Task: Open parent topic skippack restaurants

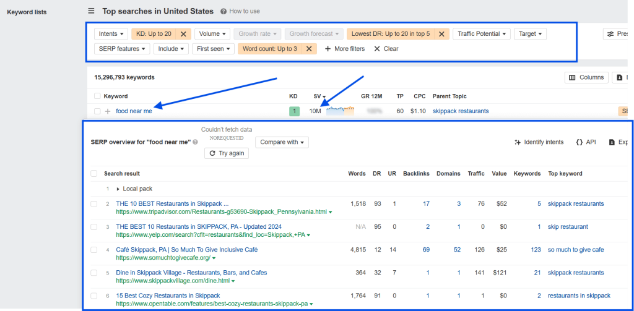Action: [461, 111]
